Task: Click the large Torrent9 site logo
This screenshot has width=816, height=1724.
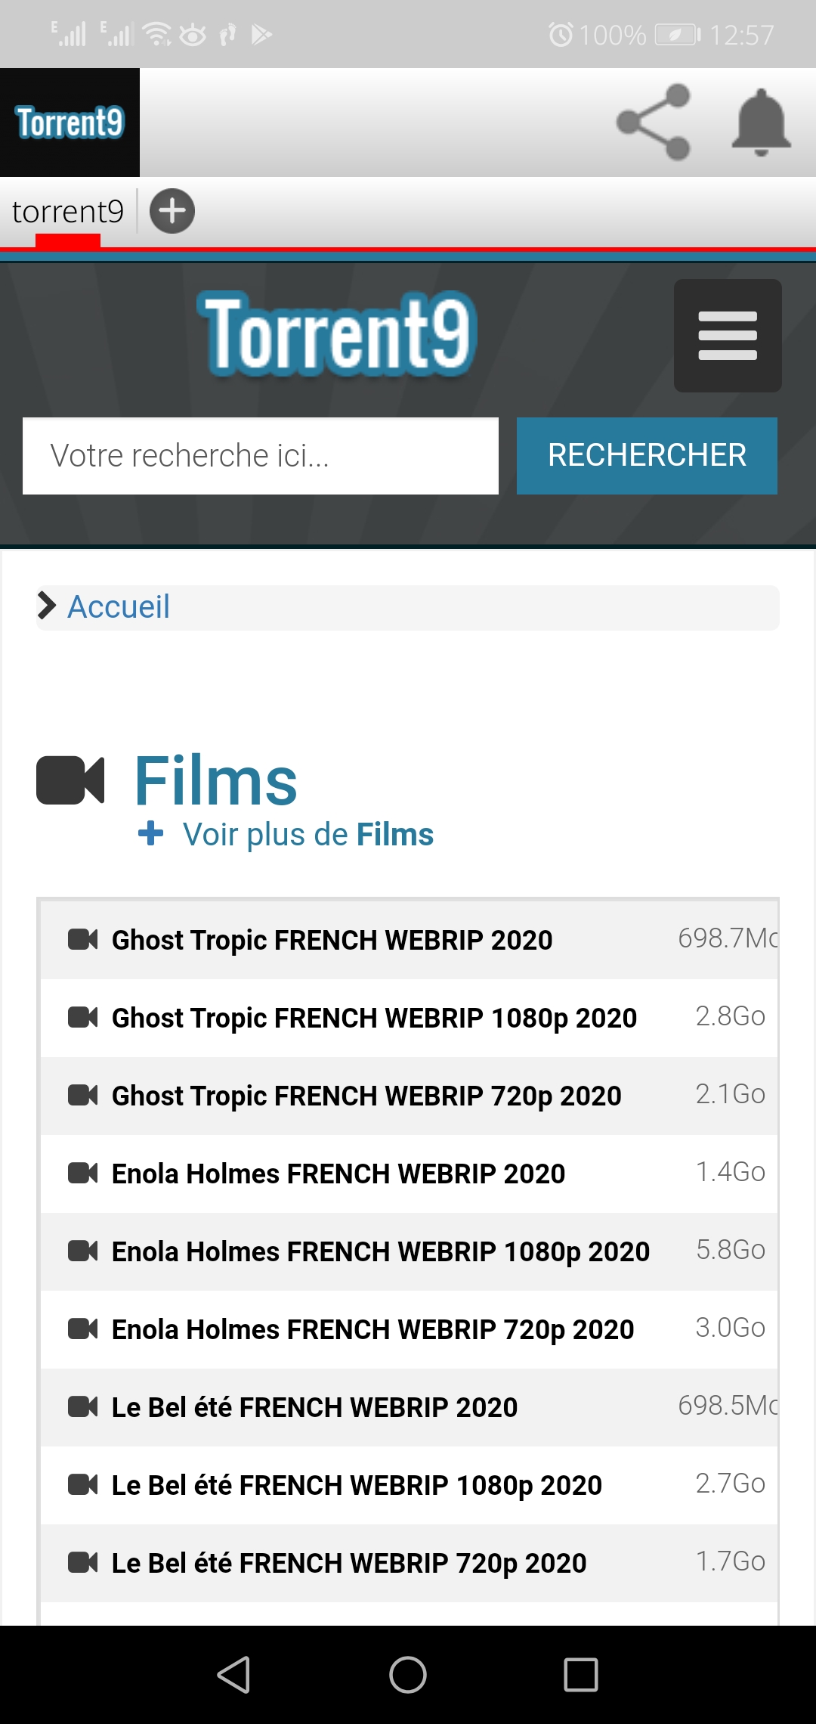Action: (337, 334)
